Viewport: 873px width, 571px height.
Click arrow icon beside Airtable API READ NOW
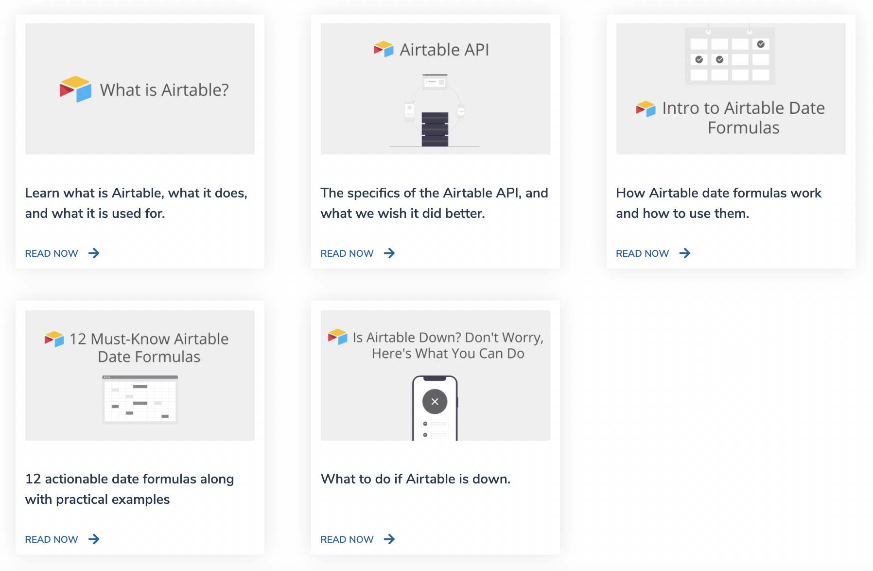pyautogui.click(x=389, y=253)
